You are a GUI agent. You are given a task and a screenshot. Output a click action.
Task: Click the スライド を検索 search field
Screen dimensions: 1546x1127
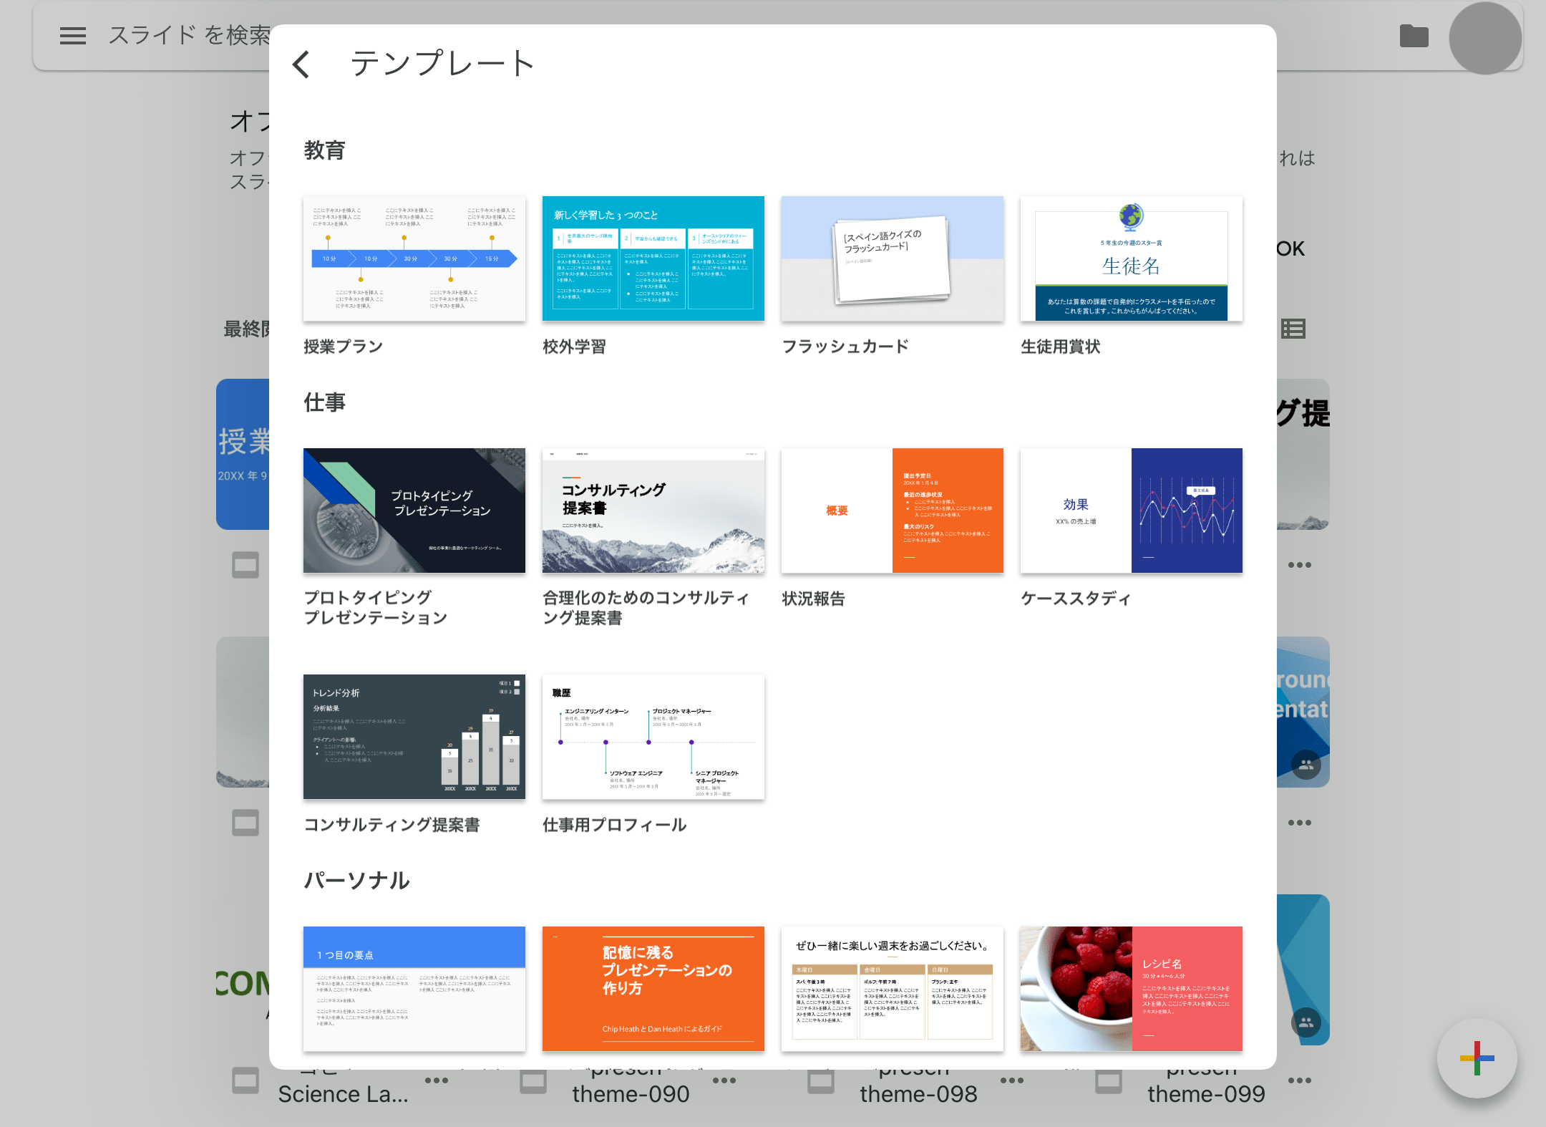tap(189, 35)
